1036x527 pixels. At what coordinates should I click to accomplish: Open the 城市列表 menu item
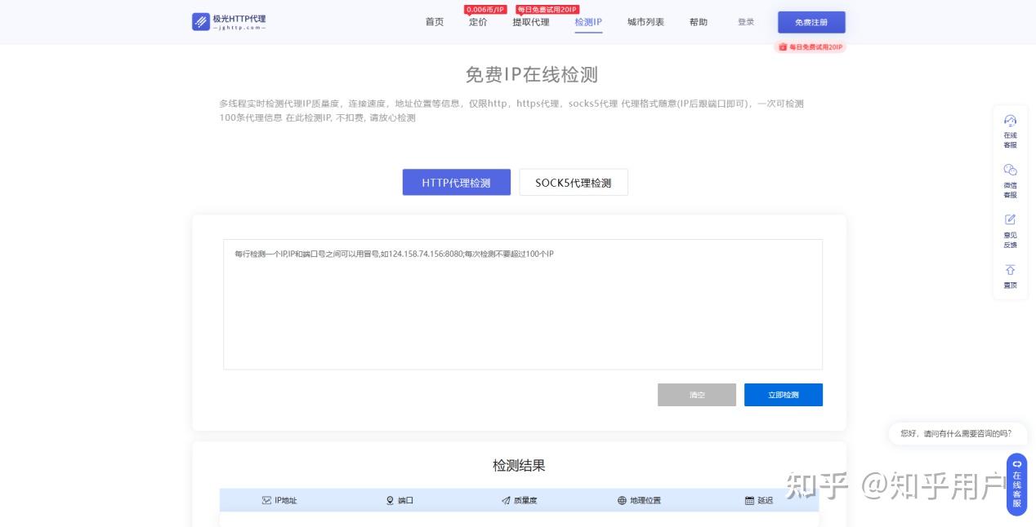[x=645, y=22]
